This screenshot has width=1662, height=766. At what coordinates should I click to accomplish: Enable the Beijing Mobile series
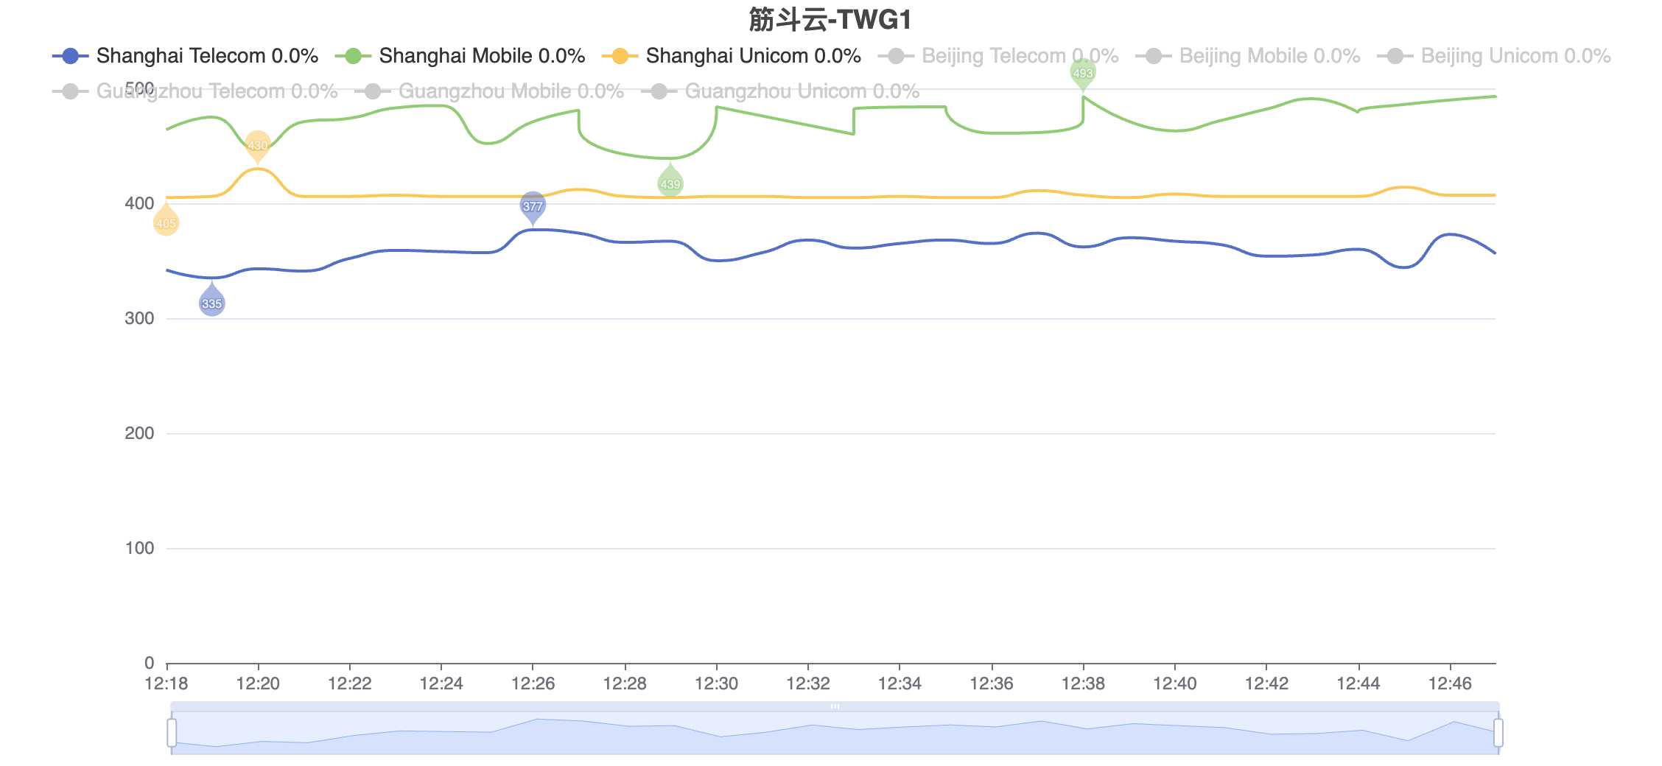click(x=1247, y=56)
